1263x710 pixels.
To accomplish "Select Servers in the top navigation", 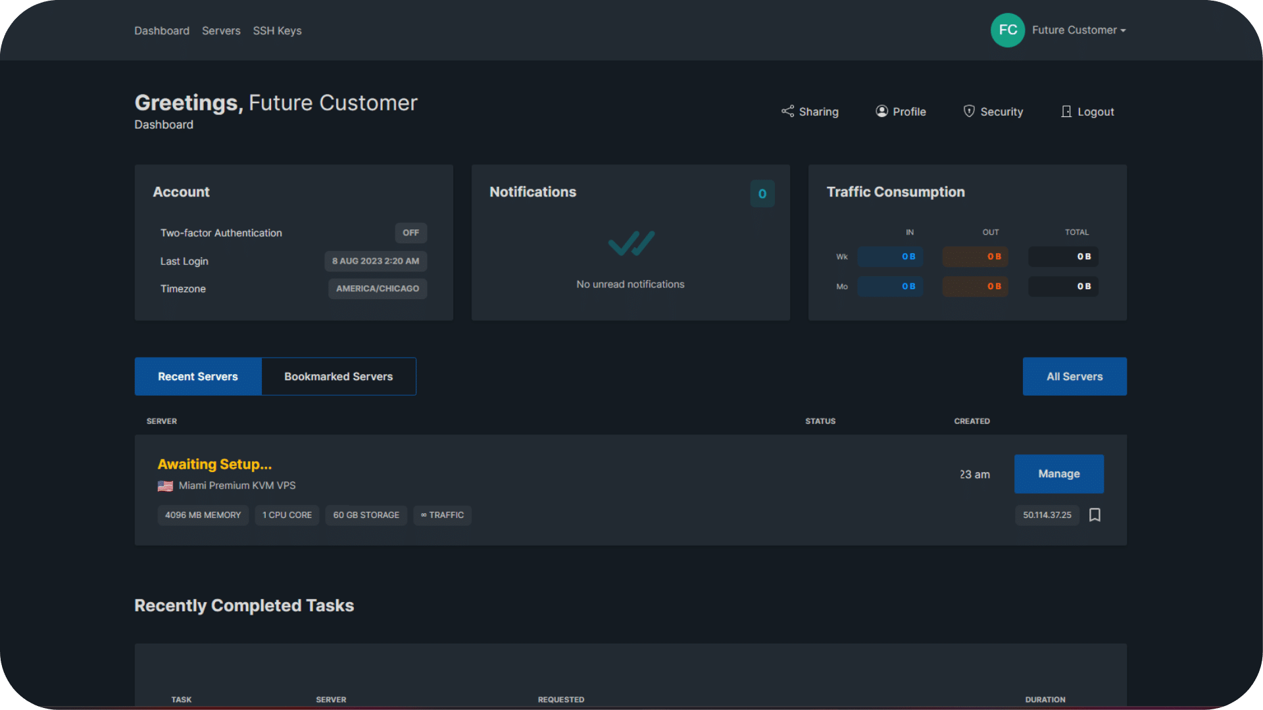I will click(221, 30).
